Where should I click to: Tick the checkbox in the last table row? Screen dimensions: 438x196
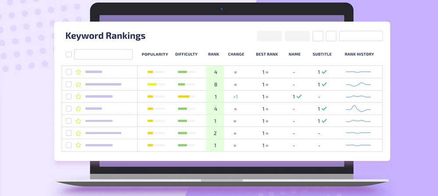click(69, 145)
